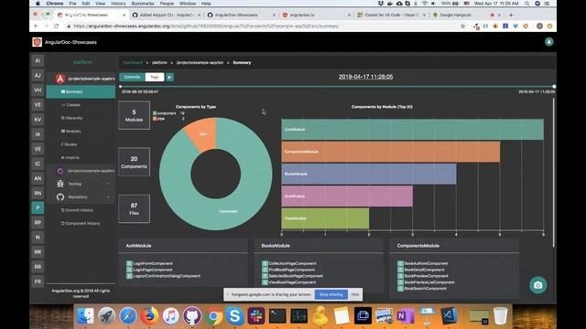Click the red Angular logo project icon

coord(60,79)
